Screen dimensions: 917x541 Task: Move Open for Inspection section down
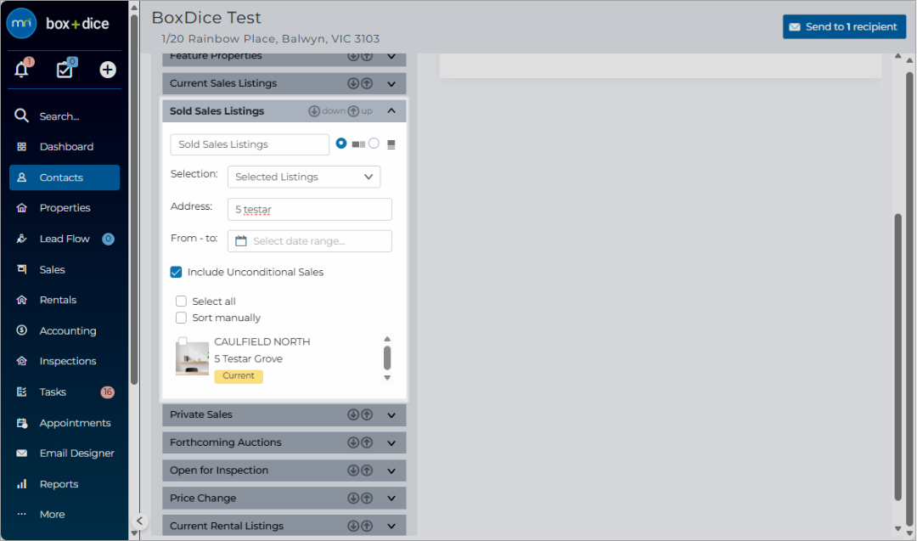pyautogui.click(x=353, y=471)
